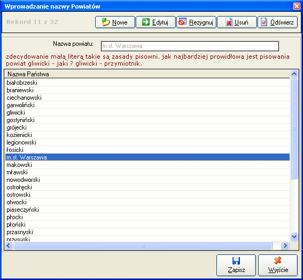
Task: Select the kozienicki row
Action: tap(147, 135)
